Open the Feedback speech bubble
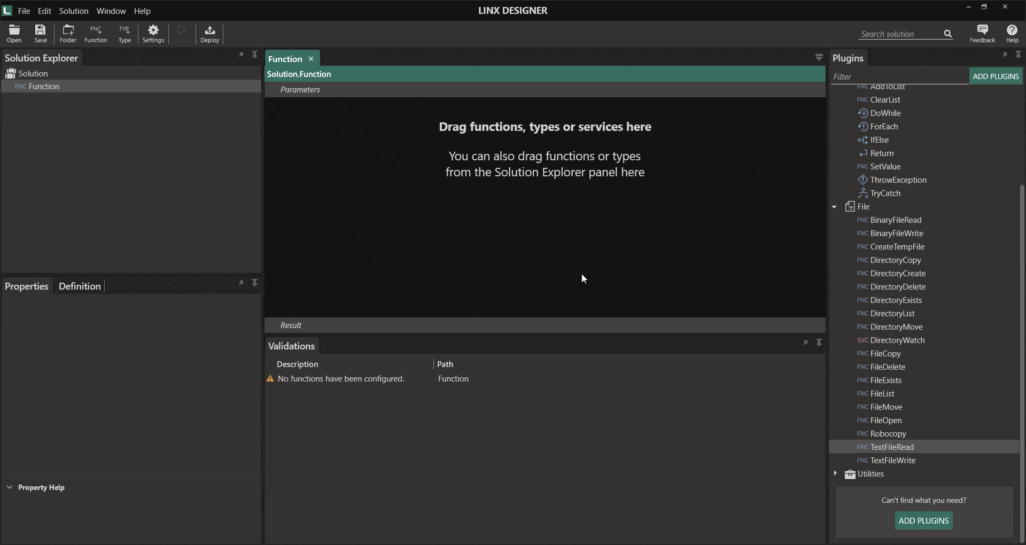This screenshot has height=545, width=1026. [982, 34]
